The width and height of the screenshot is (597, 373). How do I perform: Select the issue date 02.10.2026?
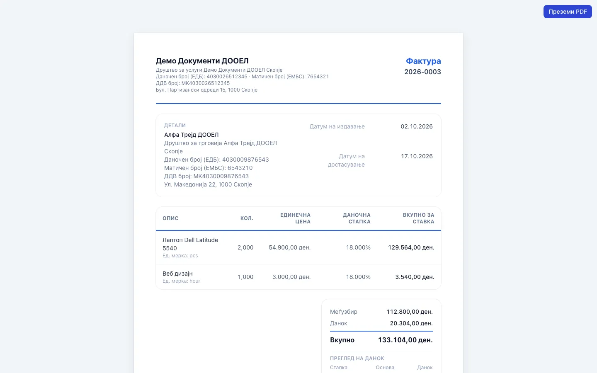[x=417, y=126]
